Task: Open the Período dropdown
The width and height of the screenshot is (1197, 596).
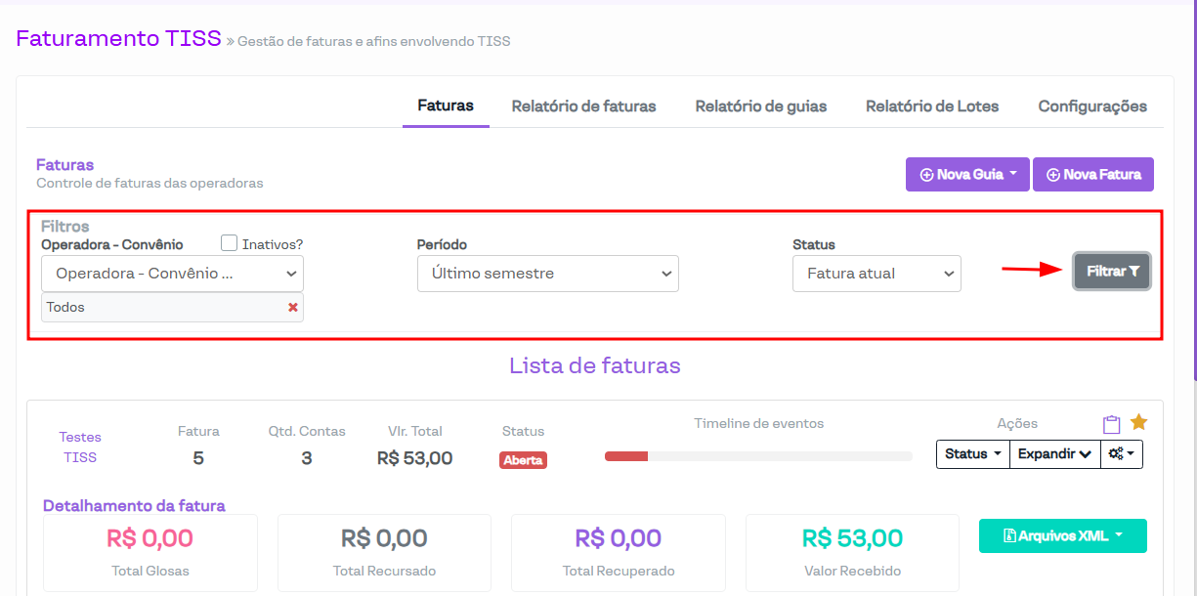Action: 547,274
